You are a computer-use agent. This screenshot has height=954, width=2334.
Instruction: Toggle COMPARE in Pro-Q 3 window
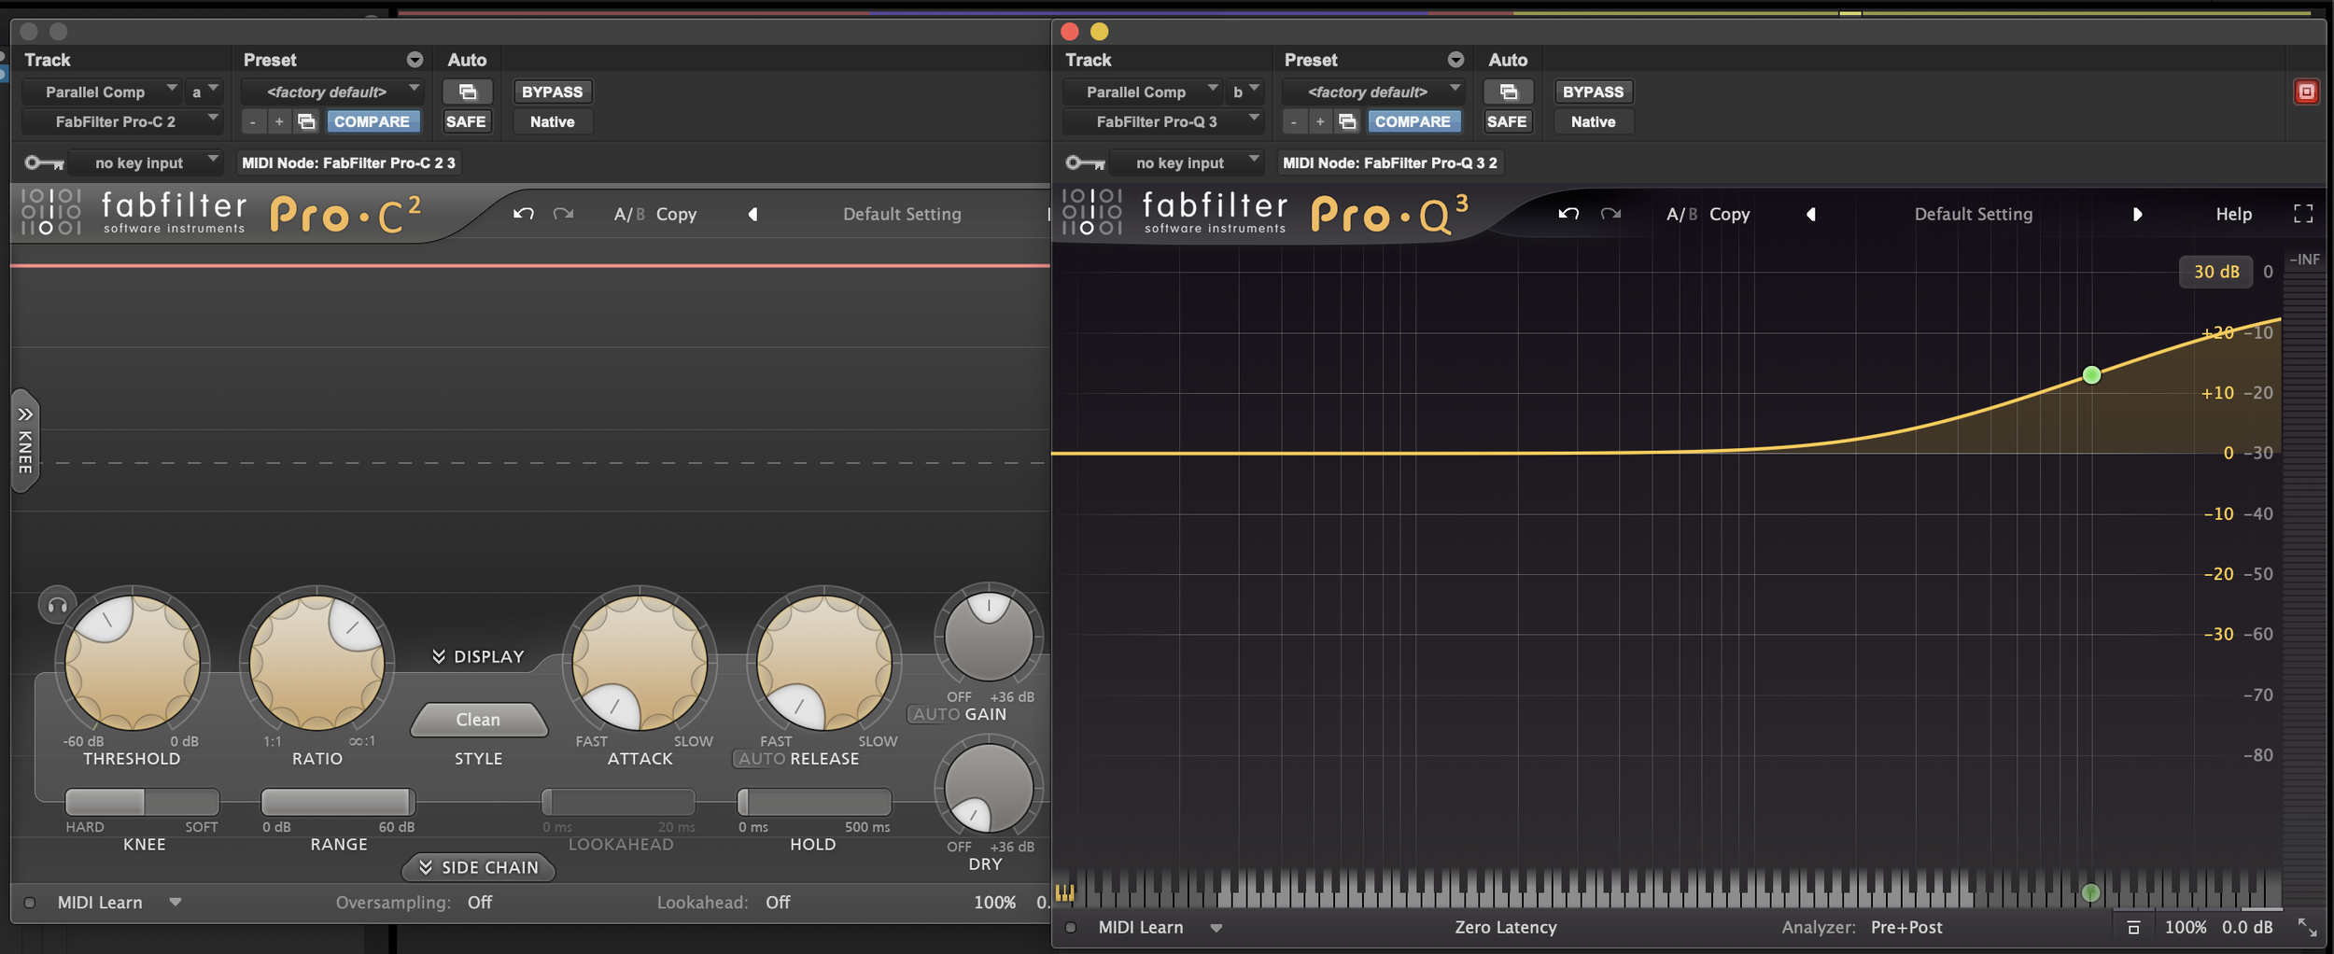pyautogui.click(x=1413, y=121)
